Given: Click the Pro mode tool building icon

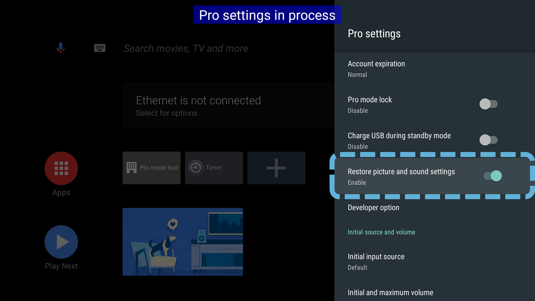Looking at the screenshot, I should pyautogui.click(x=132, y=168).
